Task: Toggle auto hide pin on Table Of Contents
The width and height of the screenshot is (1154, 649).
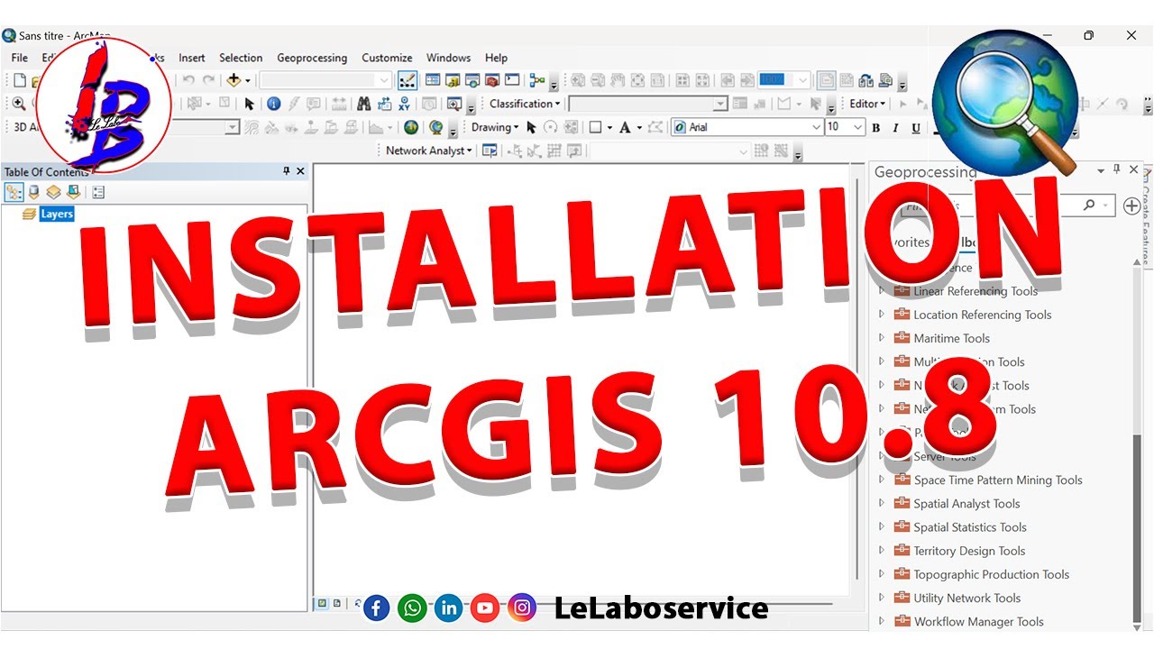Action: [287, 171]
